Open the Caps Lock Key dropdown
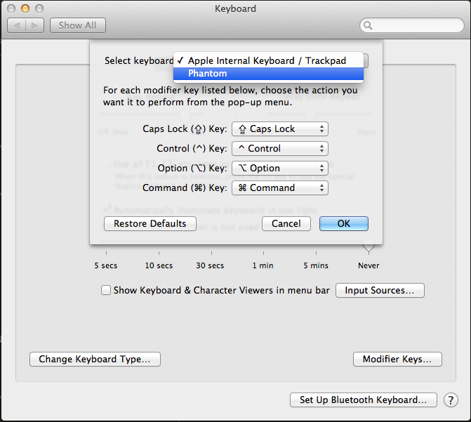 click(280, 129)
